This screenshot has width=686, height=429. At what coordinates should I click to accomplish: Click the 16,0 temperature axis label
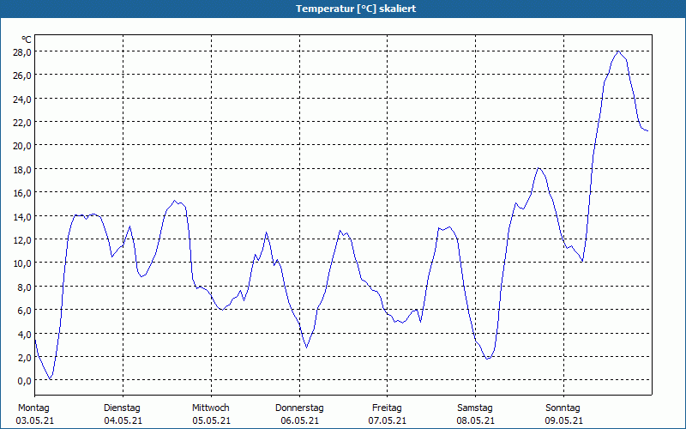22,192
